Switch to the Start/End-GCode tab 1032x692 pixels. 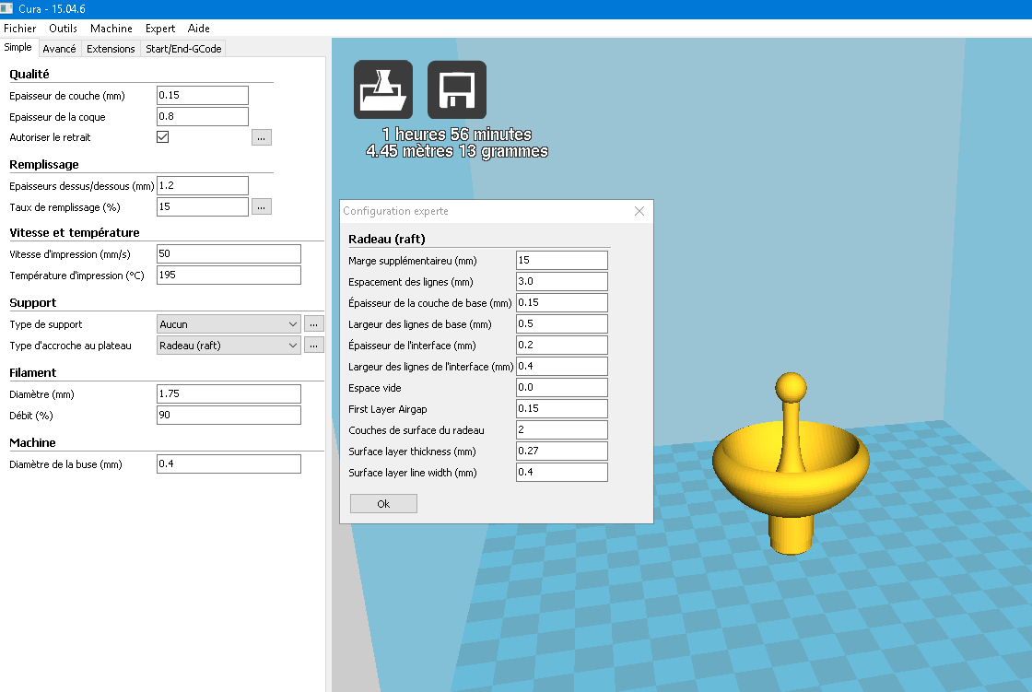click(x=183, y=49)
